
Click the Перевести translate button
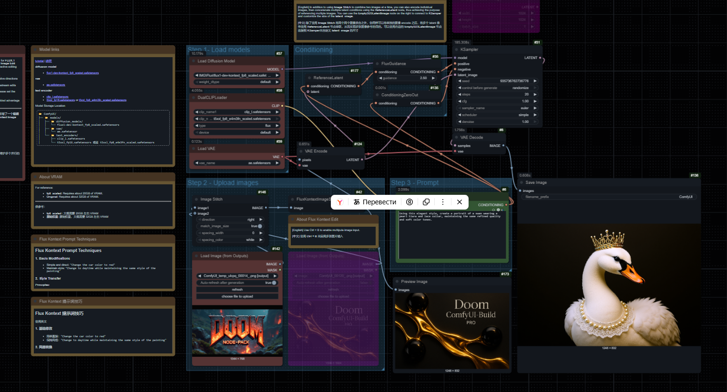coord(375,202)
